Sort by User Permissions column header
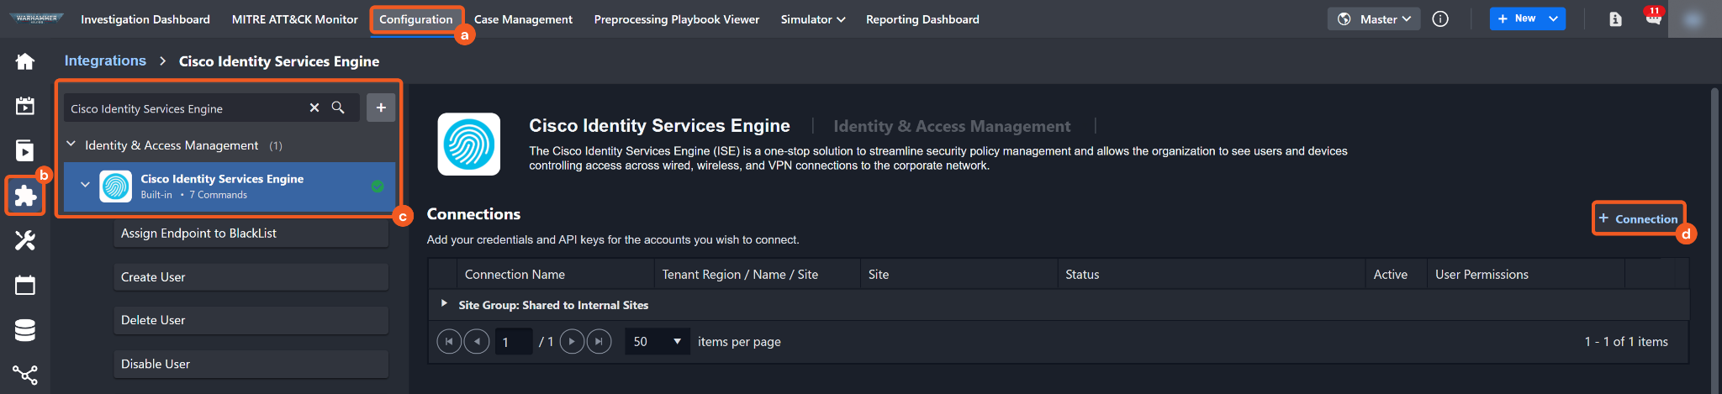The image size is (1722, 394). pyautogui.click(x=1482, y=275)
